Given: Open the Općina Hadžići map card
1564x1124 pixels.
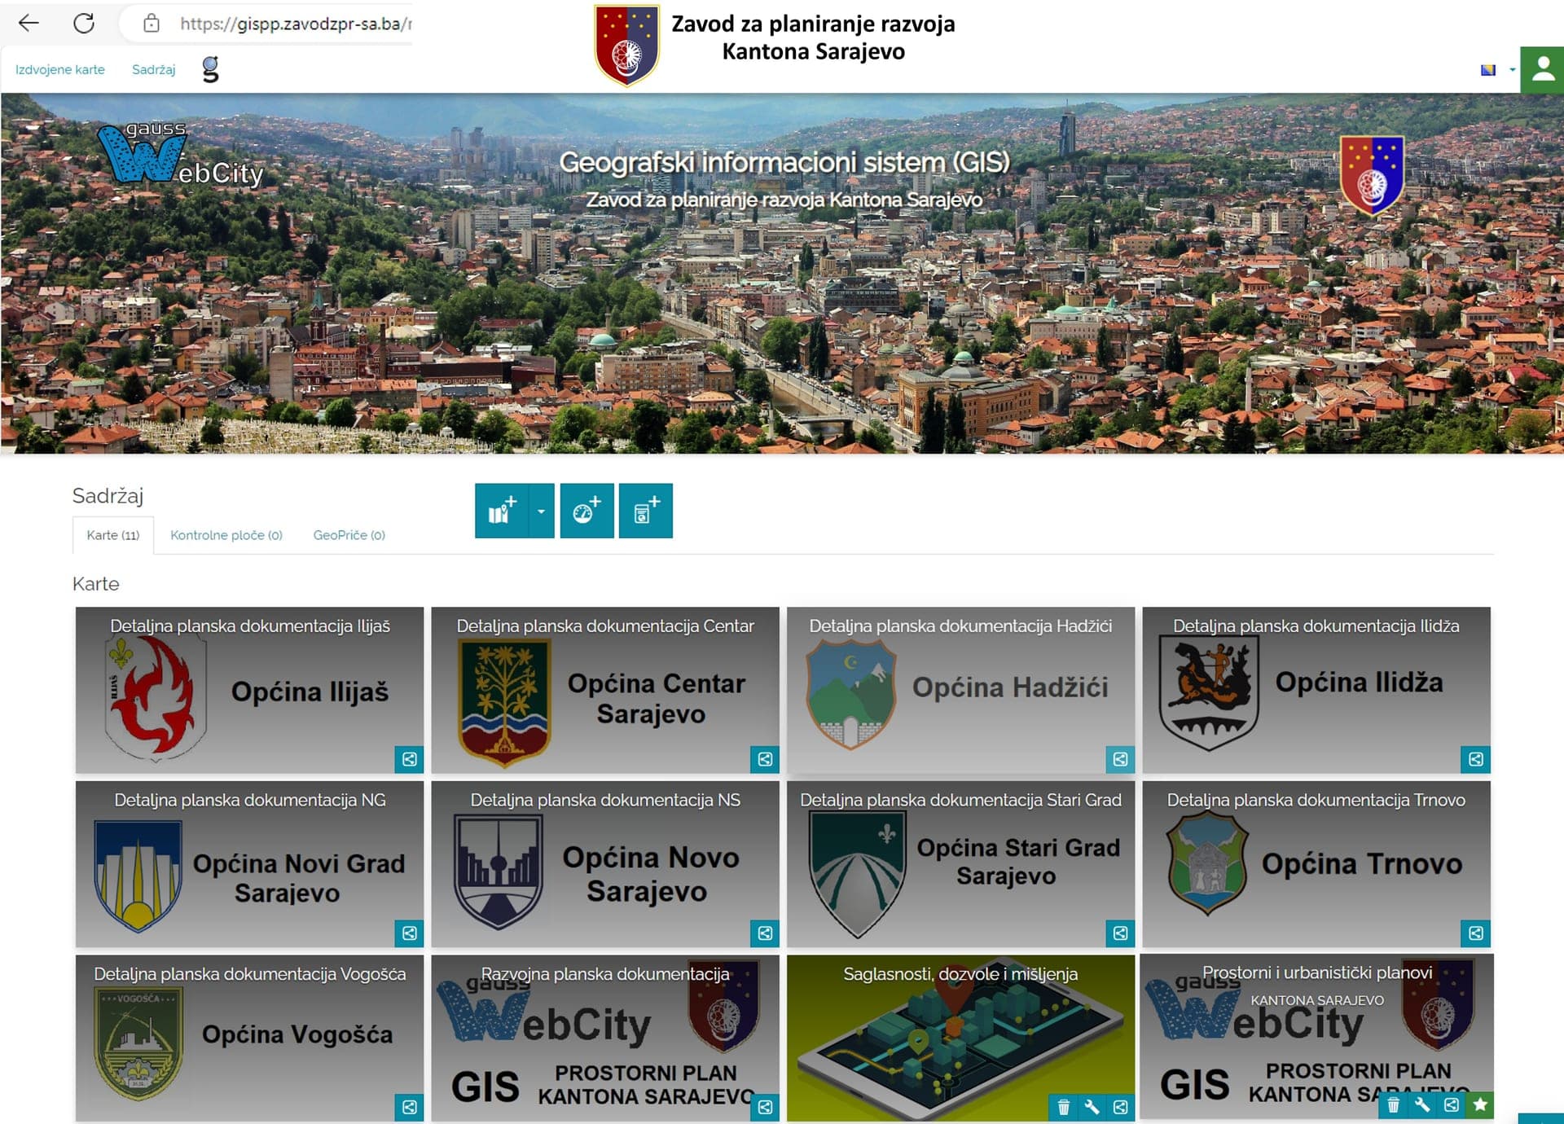Looking at the screenshot, I should (x=960, y=690).
